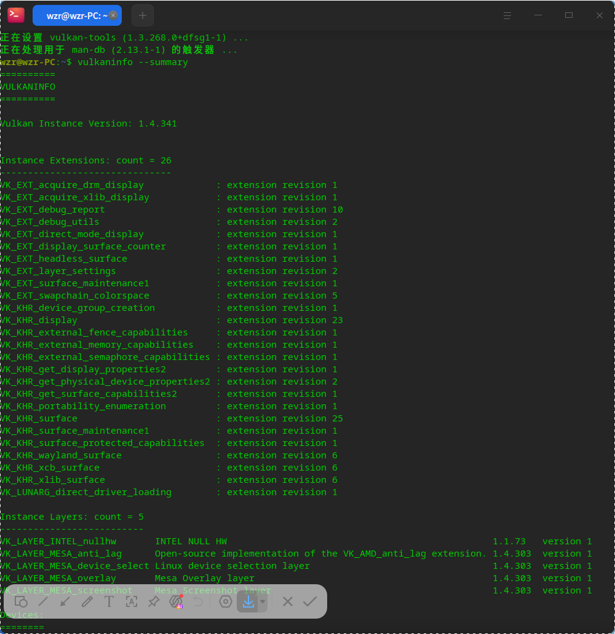Switch to the wzr@wzr-PC tab
615x634 pixels.
pos(77,15)
